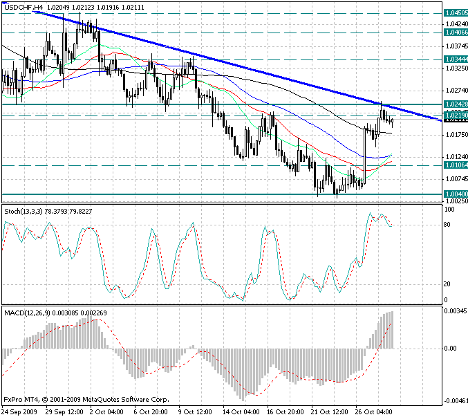Select the 1.03444 level price tag

[x=456, y=59]
